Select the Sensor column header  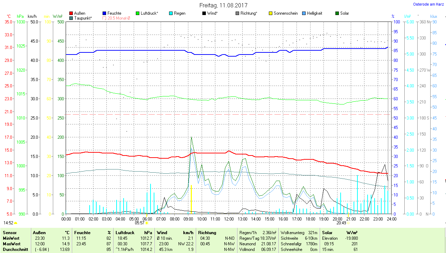tap(9, 232)
